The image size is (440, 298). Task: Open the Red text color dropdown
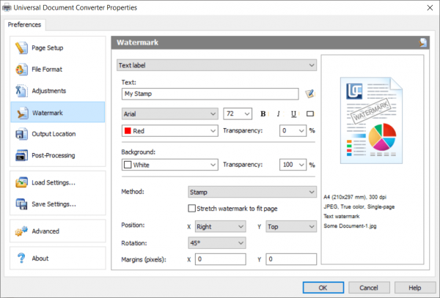[170, 131]
